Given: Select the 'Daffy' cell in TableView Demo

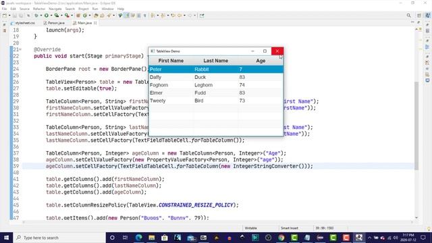Looking at the screenshot, I should [x=171, y=77].
